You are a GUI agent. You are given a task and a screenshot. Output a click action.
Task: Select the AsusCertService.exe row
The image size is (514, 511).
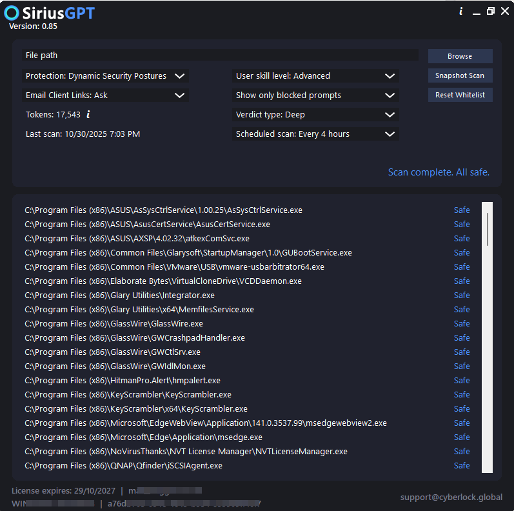tap(247, 224)
